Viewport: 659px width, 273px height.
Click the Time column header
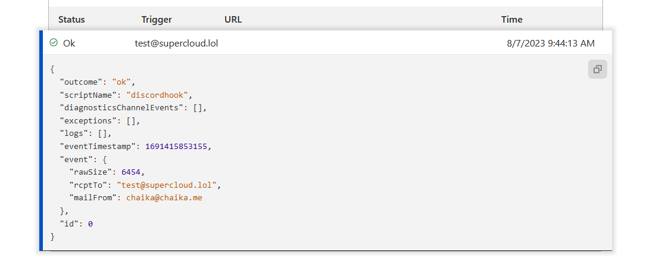[x=511, y=20]
